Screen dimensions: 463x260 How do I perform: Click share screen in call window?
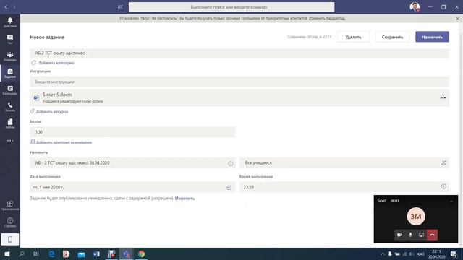(421, 235)
